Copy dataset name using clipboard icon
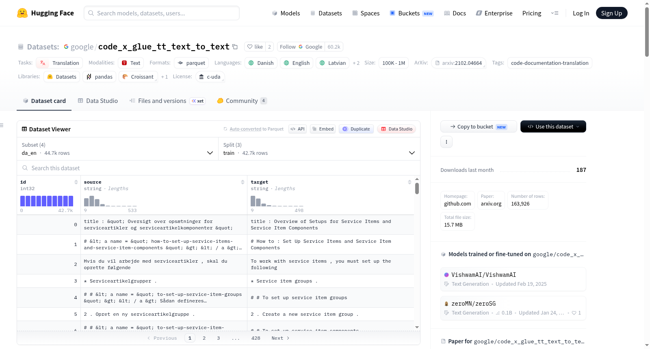 [x=235, y=47]
